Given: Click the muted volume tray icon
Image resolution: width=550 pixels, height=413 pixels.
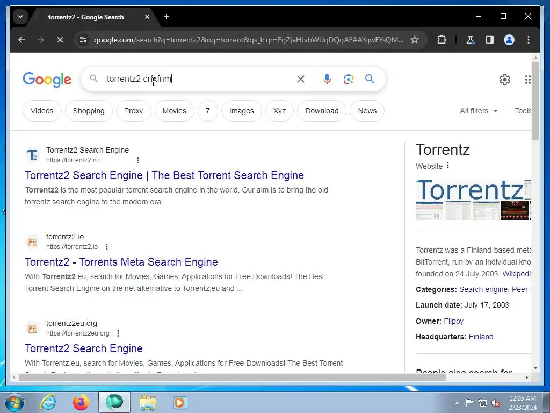Looking at the screenshot, I should [x=496, y=403].
